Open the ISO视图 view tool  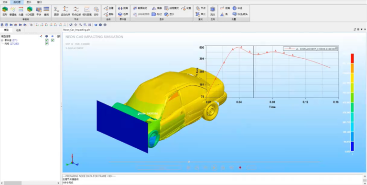(30, 11)
